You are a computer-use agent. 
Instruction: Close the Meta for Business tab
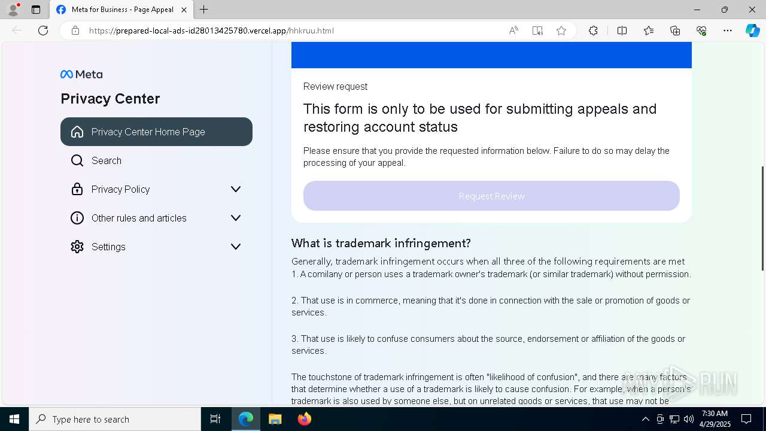(184, 10)
